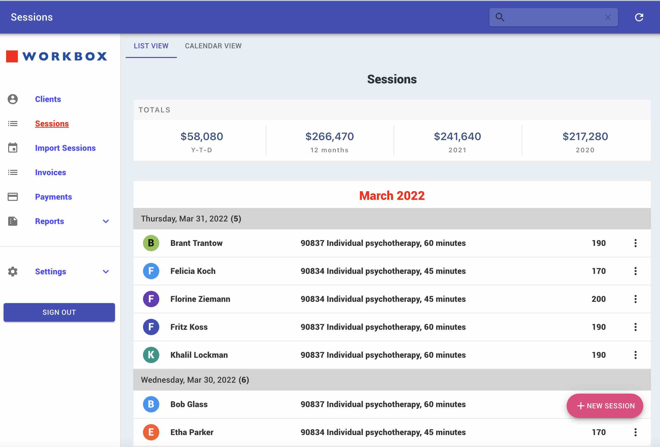Select the List View tab

151,46
